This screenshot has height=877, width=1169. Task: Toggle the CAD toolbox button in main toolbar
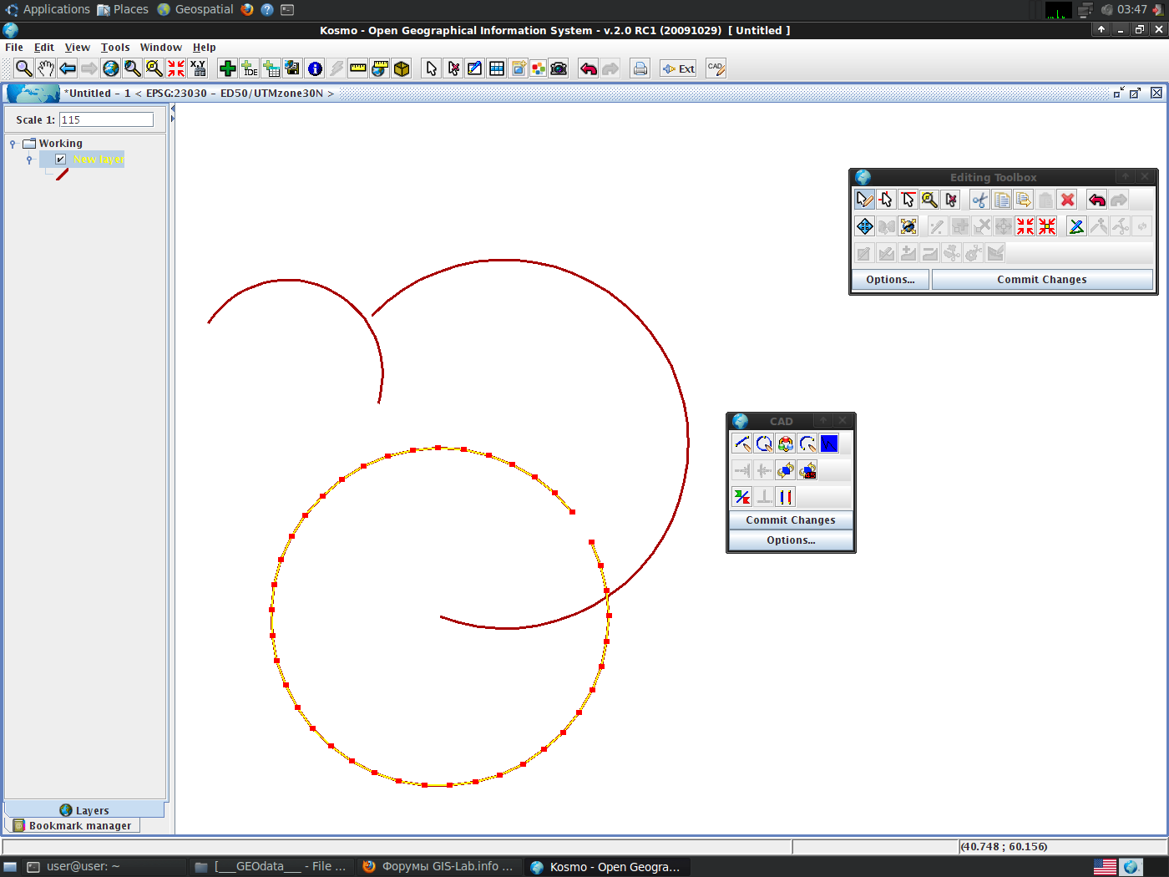click(716, 68)
